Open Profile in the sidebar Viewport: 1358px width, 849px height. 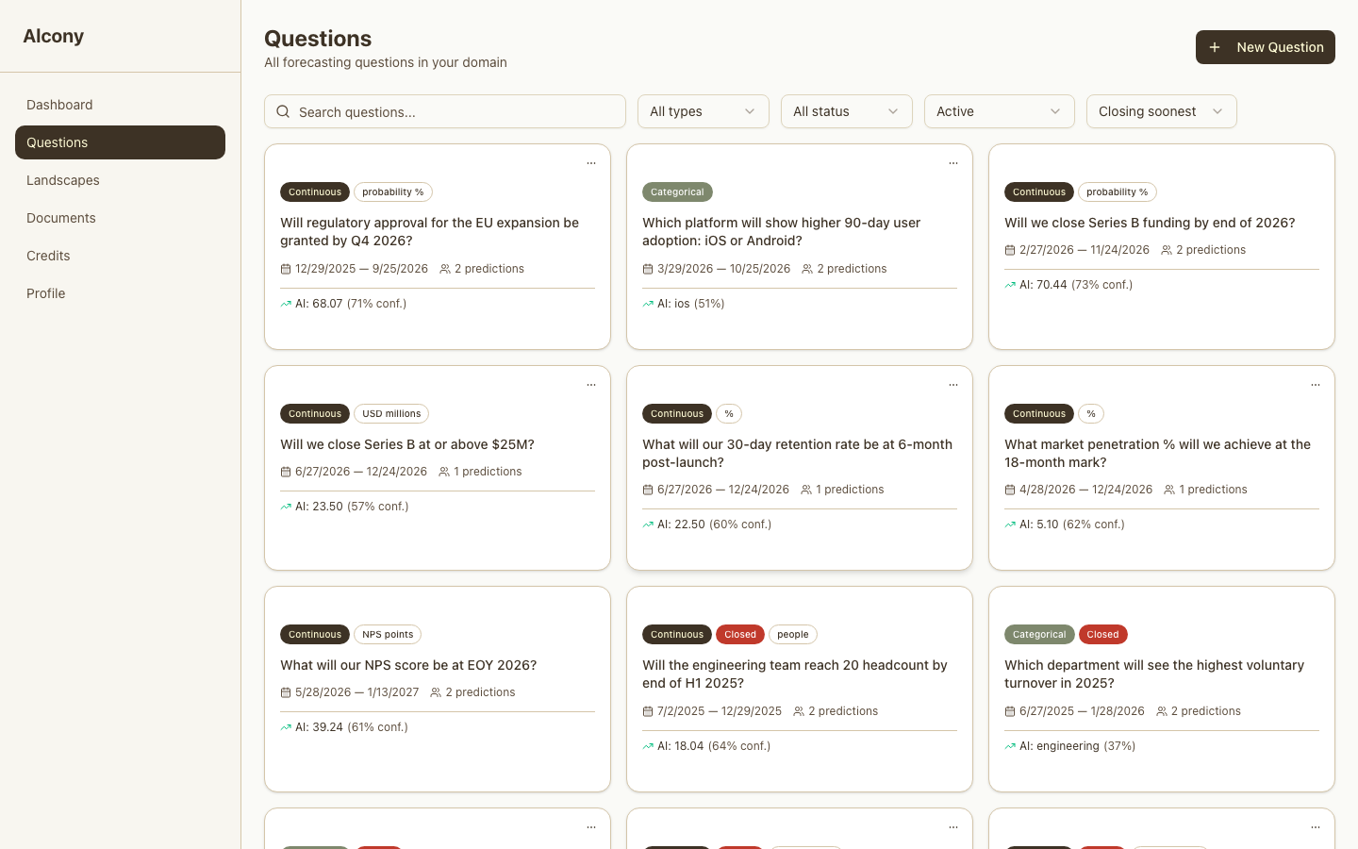click(x=120, y=293)
